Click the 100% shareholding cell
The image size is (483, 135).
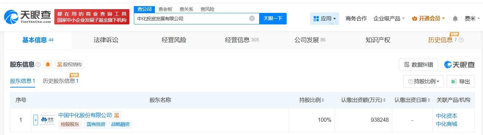point(311,120)
